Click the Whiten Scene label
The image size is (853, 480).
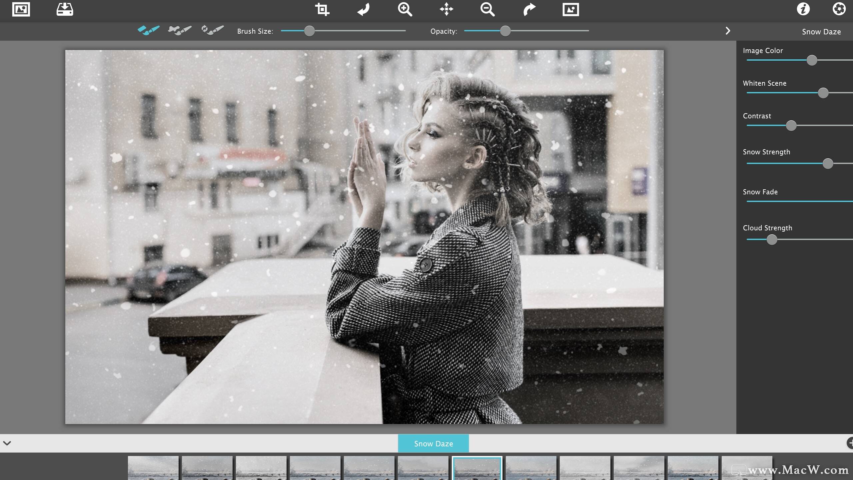pyautogui.click(x=764, y=83)
